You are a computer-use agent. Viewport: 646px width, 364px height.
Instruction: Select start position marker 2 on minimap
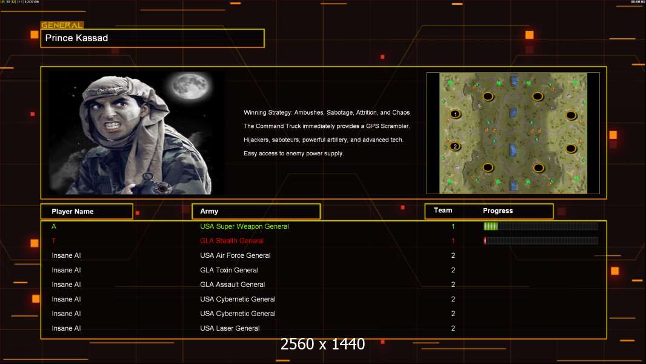[x=455, y=146]
